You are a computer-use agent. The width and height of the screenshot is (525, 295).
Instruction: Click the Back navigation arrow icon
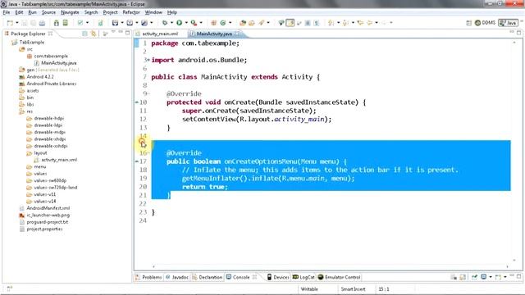(370, 23)
